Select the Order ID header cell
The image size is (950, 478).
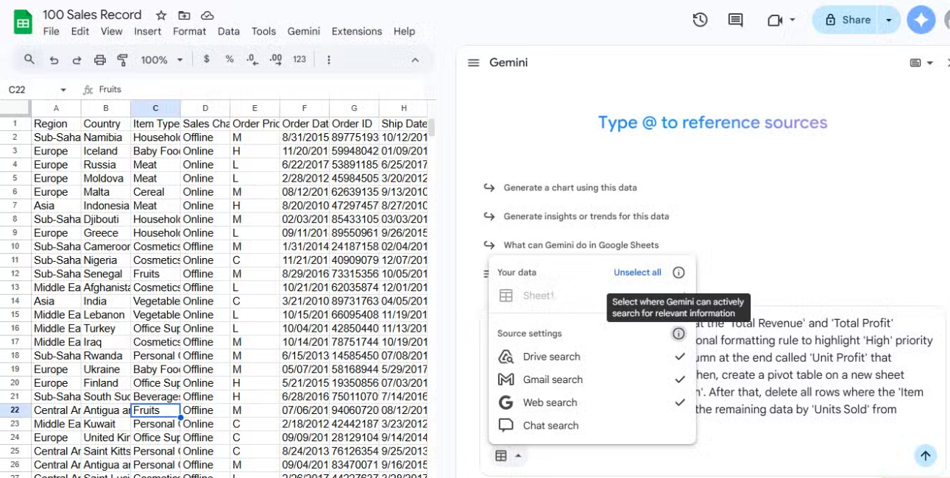[354, 124]
